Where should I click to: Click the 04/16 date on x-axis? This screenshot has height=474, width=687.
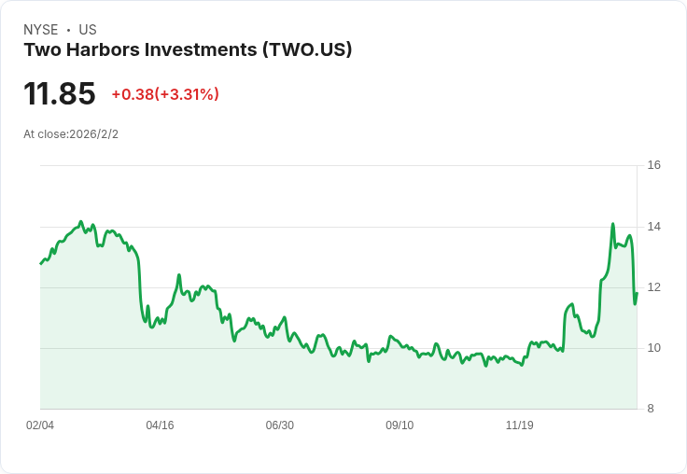tap(160, 425)
